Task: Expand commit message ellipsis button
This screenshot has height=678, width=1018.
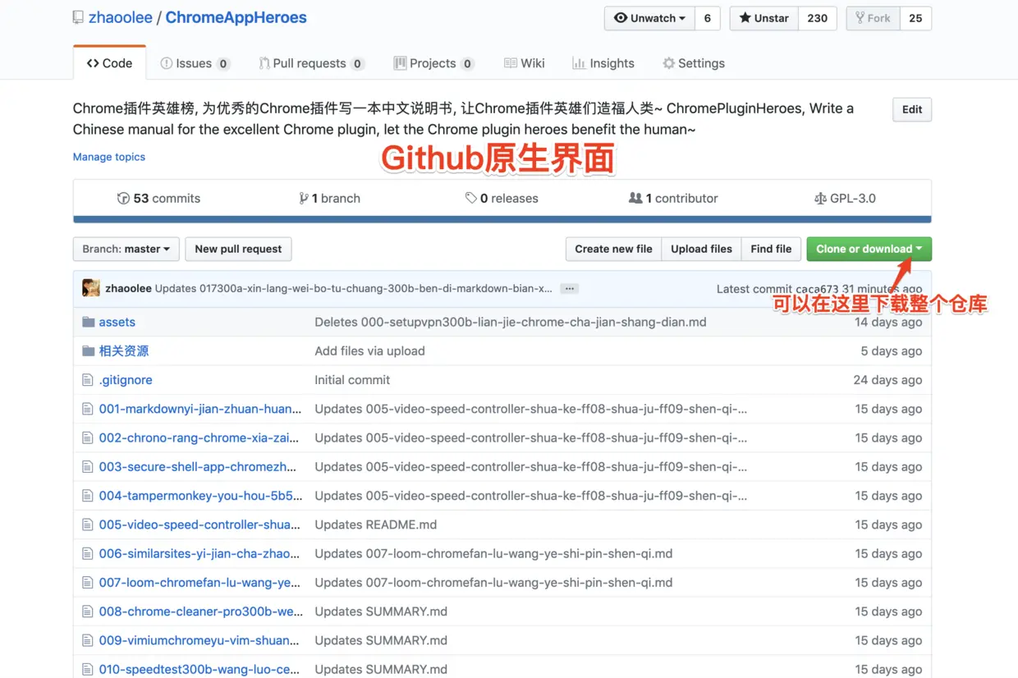Action: tap(569, 289)
